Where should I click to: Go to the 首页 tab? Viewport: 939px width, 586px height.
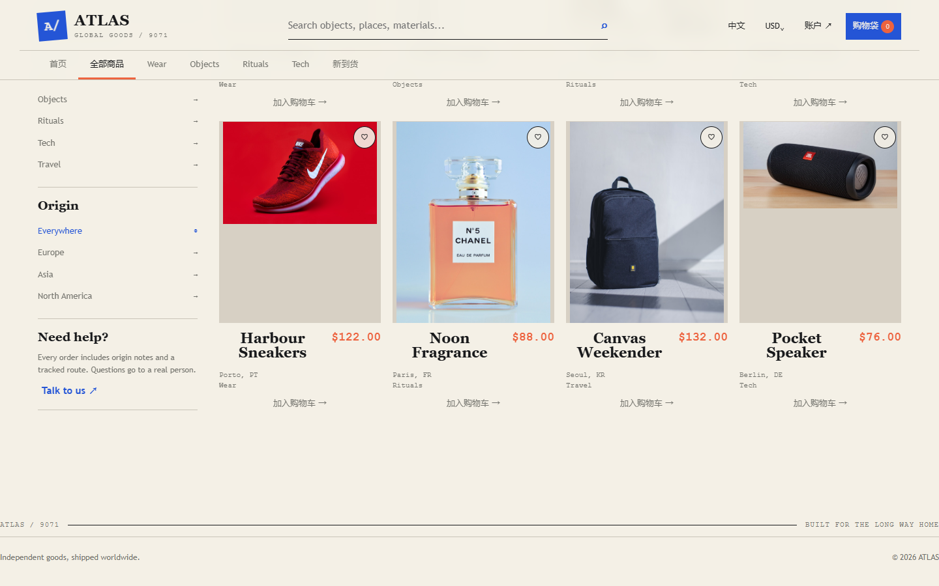[x=58, y=64]
